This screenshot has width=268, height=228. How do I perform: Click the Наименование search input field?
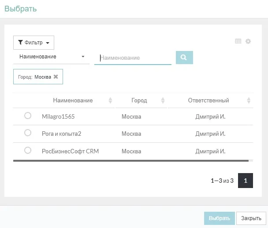(x=133, y=58)
